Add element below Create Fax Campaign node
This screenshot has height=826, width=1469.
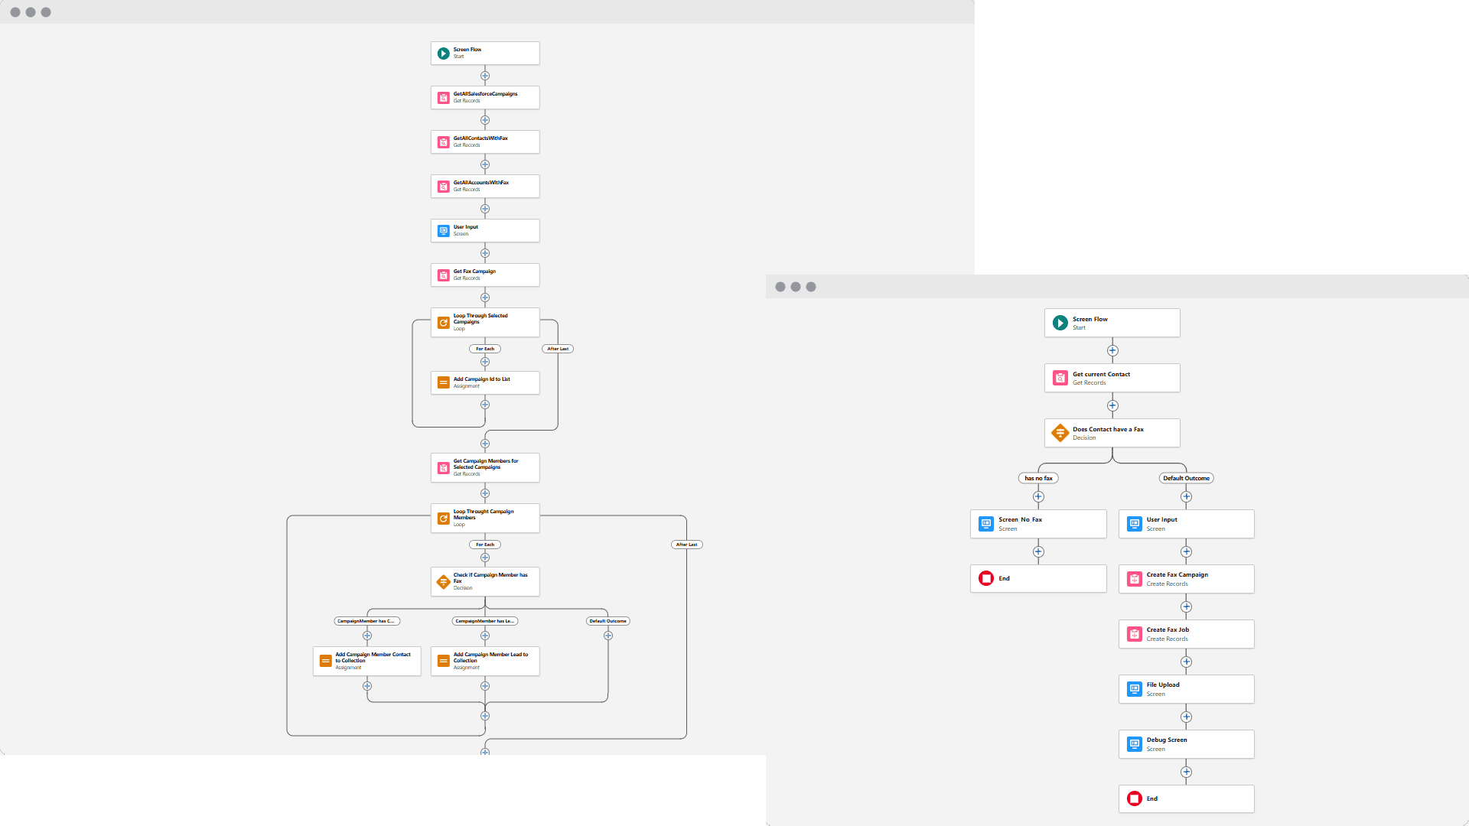[x=1186, y=606]
